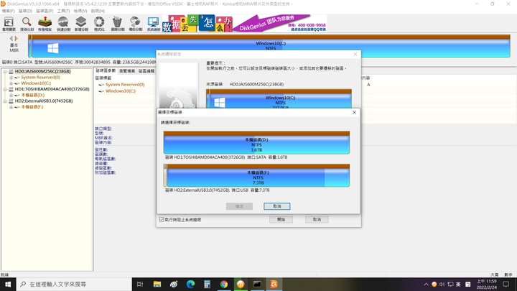This screenshot has width=517, height=291.
Task: Click the DiskGenius taskbar icon
Action: tap(274, 284)
